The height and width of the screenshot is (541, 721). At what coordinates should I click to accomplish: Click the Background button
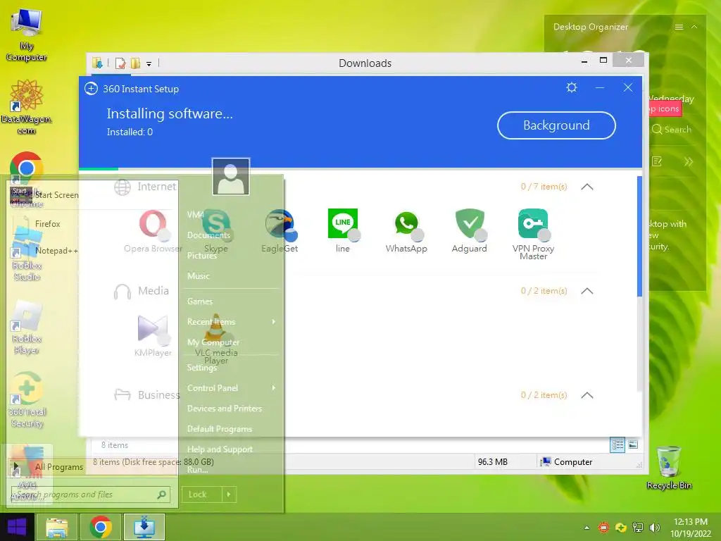[556, 125]
